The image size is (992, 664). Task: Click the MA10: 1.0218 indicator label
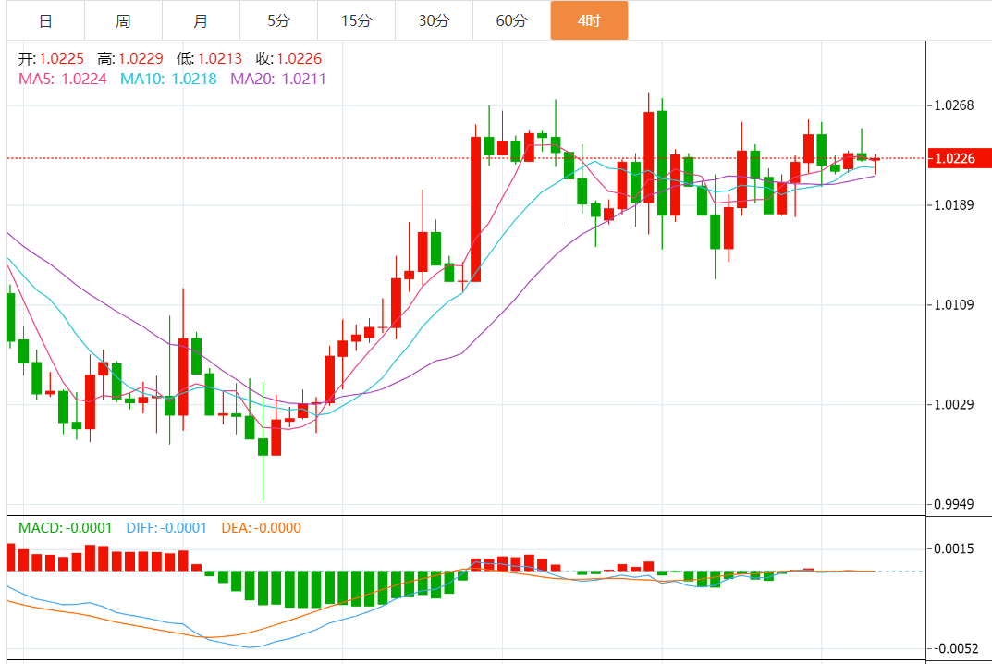click(x=168, y=80)
